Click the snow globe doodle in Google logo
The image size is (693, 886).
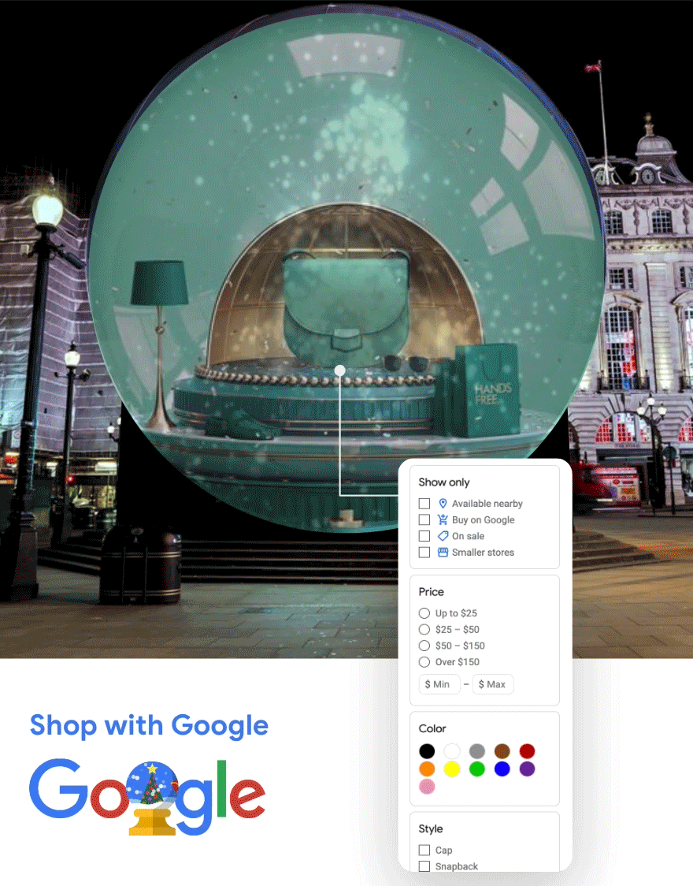pos(152,798)
